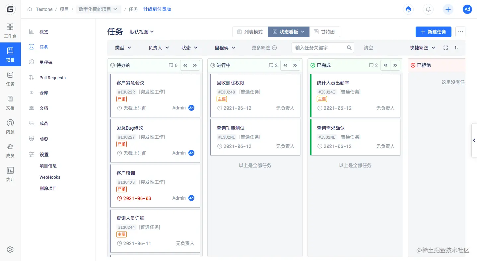Select the 状态看板 board tab
The width and height of the screenshot is (477, 261).
click(x=289, y=32)
